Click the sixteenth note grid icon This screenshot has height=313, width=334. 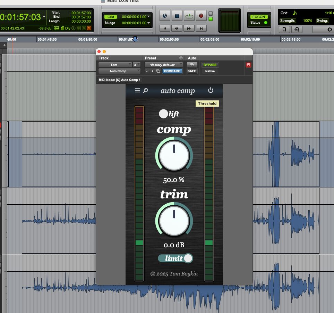click(295, 13)
